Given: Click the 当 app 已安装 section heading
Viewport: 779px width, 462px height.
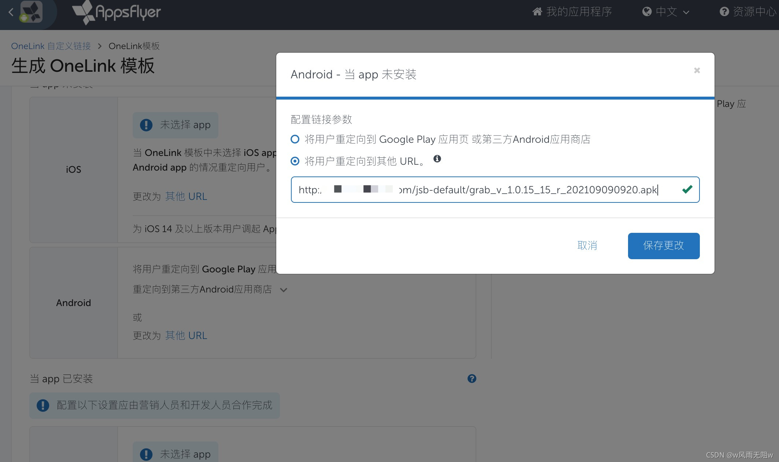Looking at the screenshot, I should [61, 379].
